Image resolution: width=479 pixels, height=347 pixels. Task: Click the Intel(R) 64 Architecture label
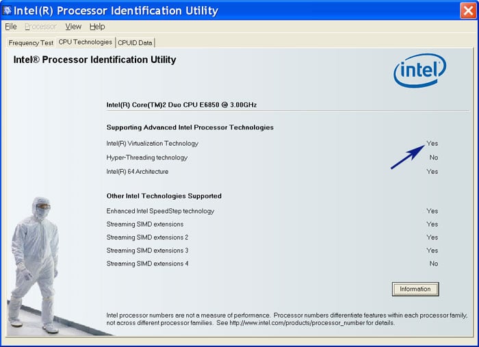138,171
